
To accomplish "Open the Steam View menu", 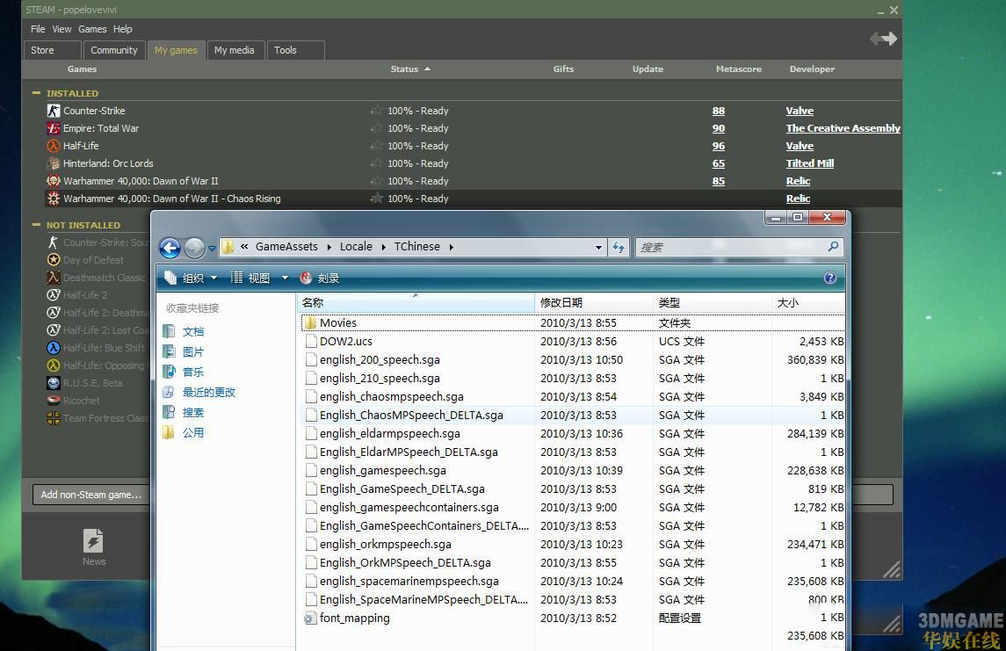I will [x=62, y=29].
